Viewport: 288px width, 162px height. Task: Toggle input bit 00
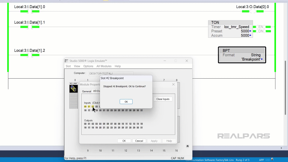(85, 106)
